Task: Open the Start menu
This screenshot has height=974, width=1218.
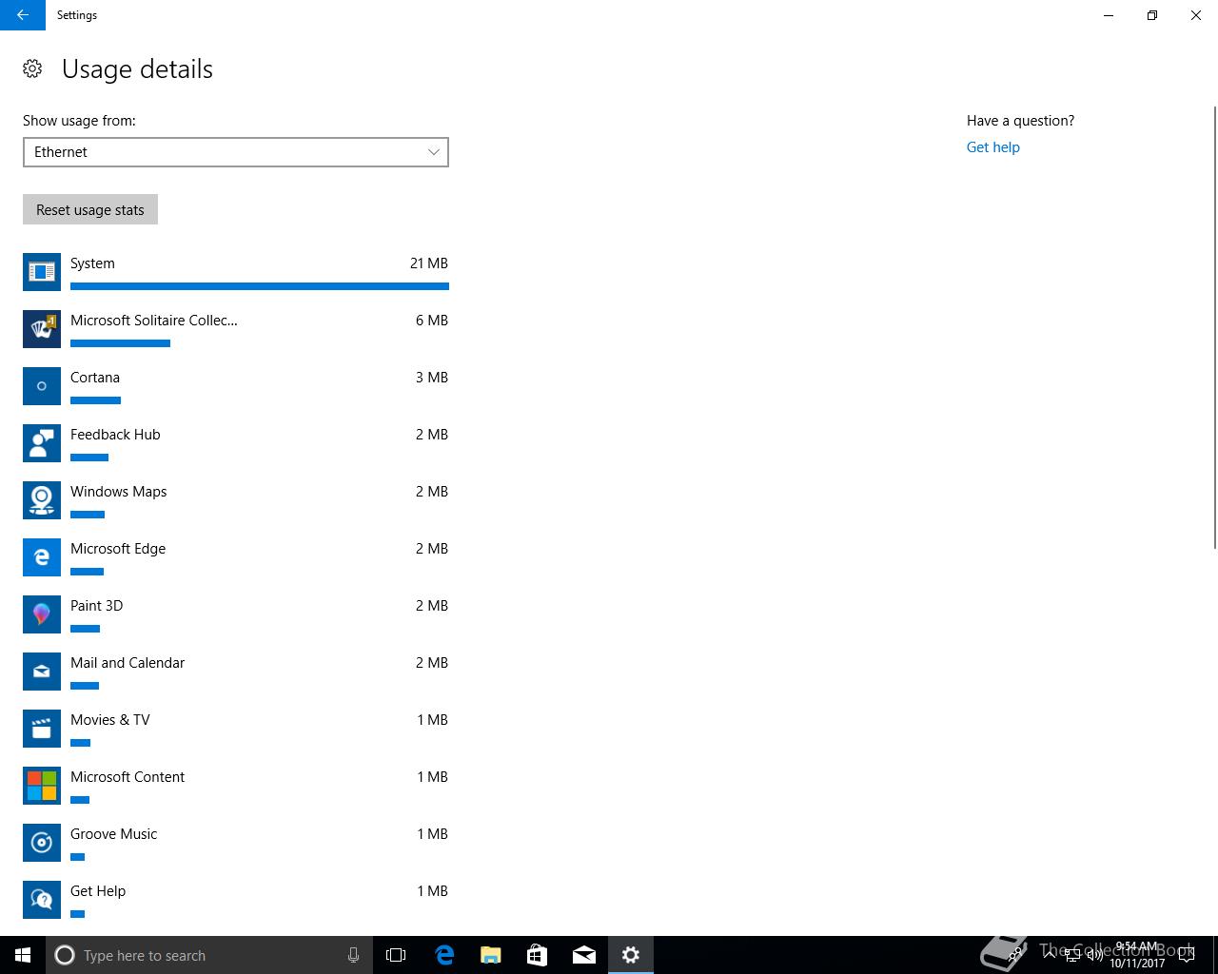Action: (23, 955)
